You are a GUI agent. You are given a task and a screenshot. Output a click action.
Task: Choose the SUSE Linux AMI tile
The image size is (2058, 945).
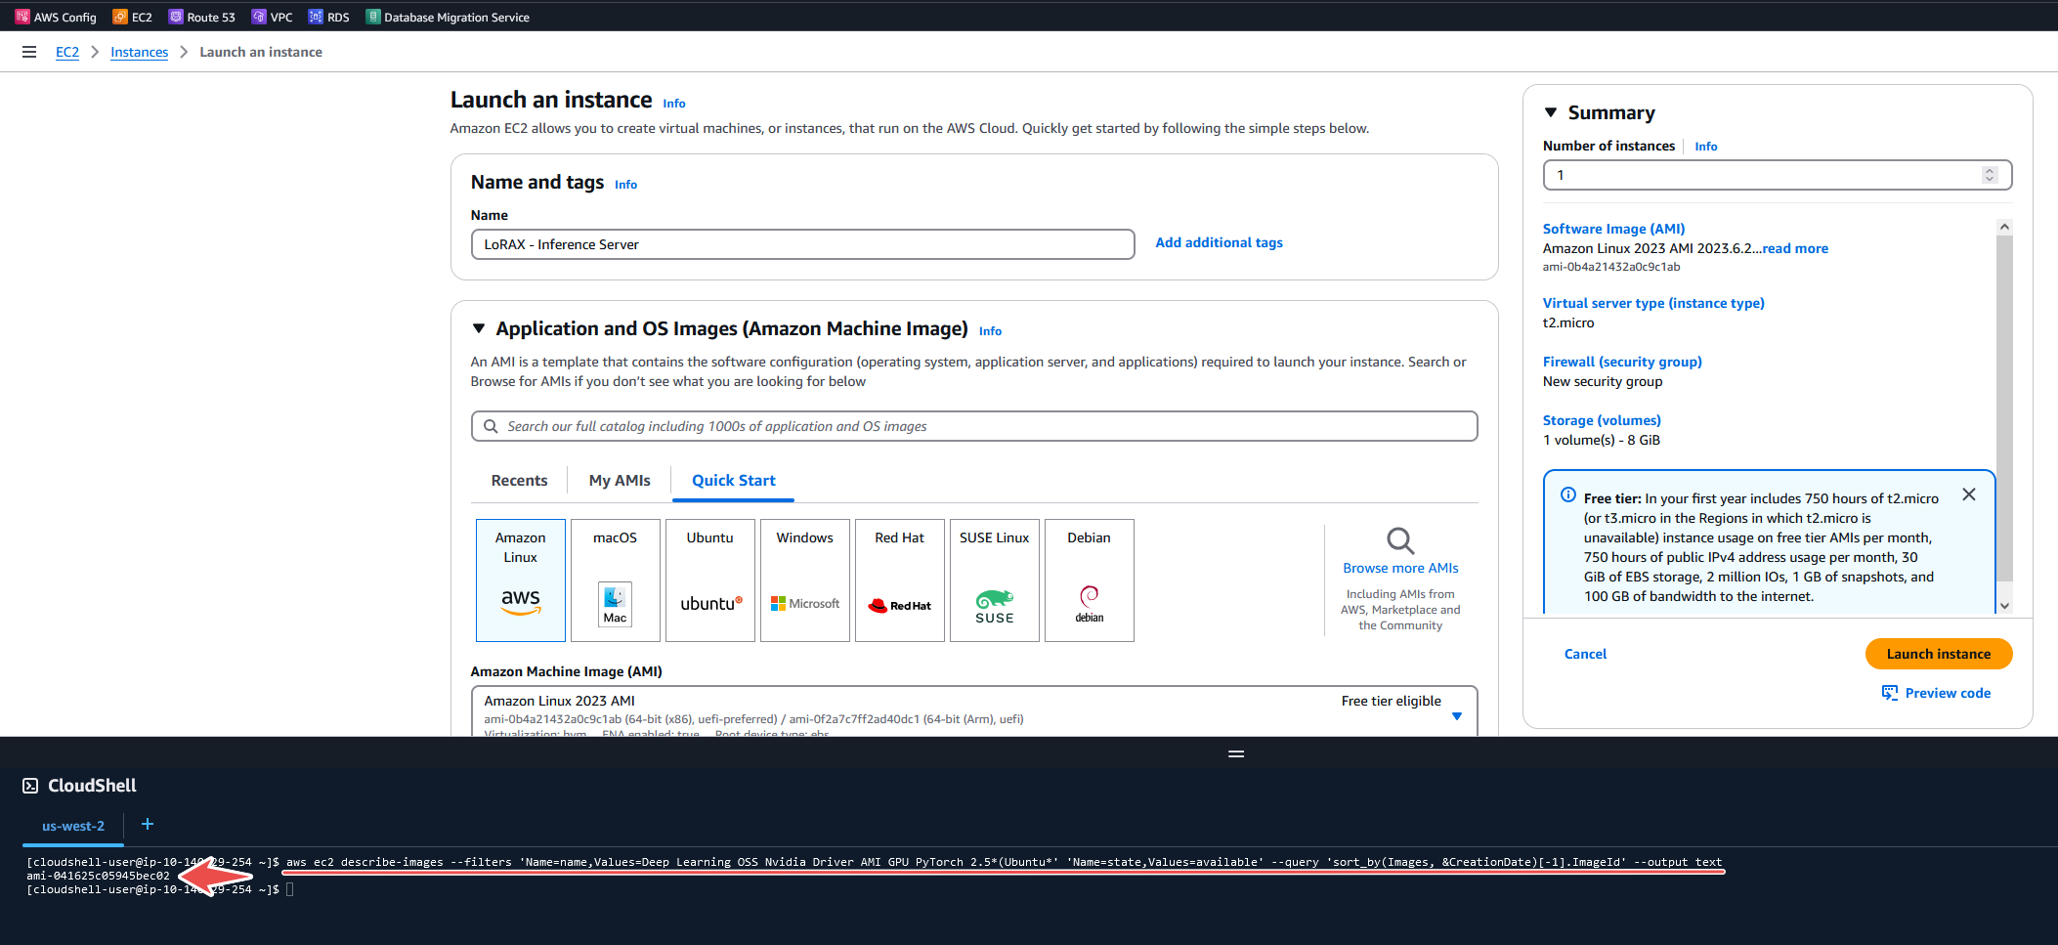pos(995,580)
